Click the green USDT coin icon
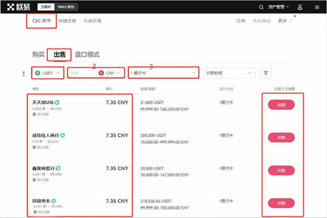327x218 pixels. click(38, 73)
